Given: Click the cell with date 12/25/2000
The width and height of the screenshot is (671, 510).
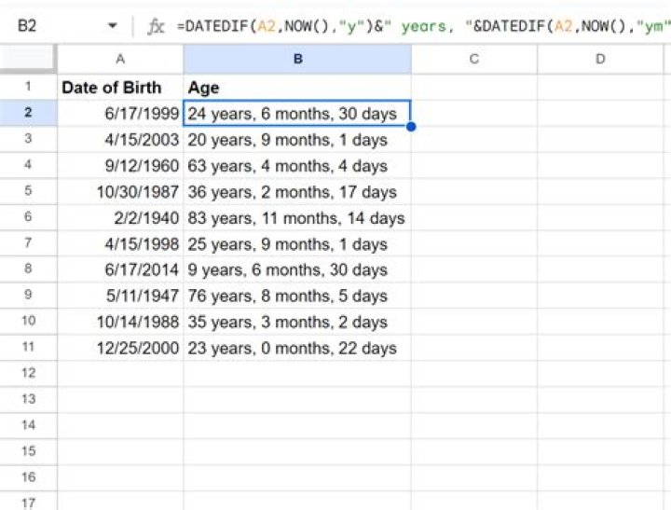Looking at the screenshot, I should 120,349.
